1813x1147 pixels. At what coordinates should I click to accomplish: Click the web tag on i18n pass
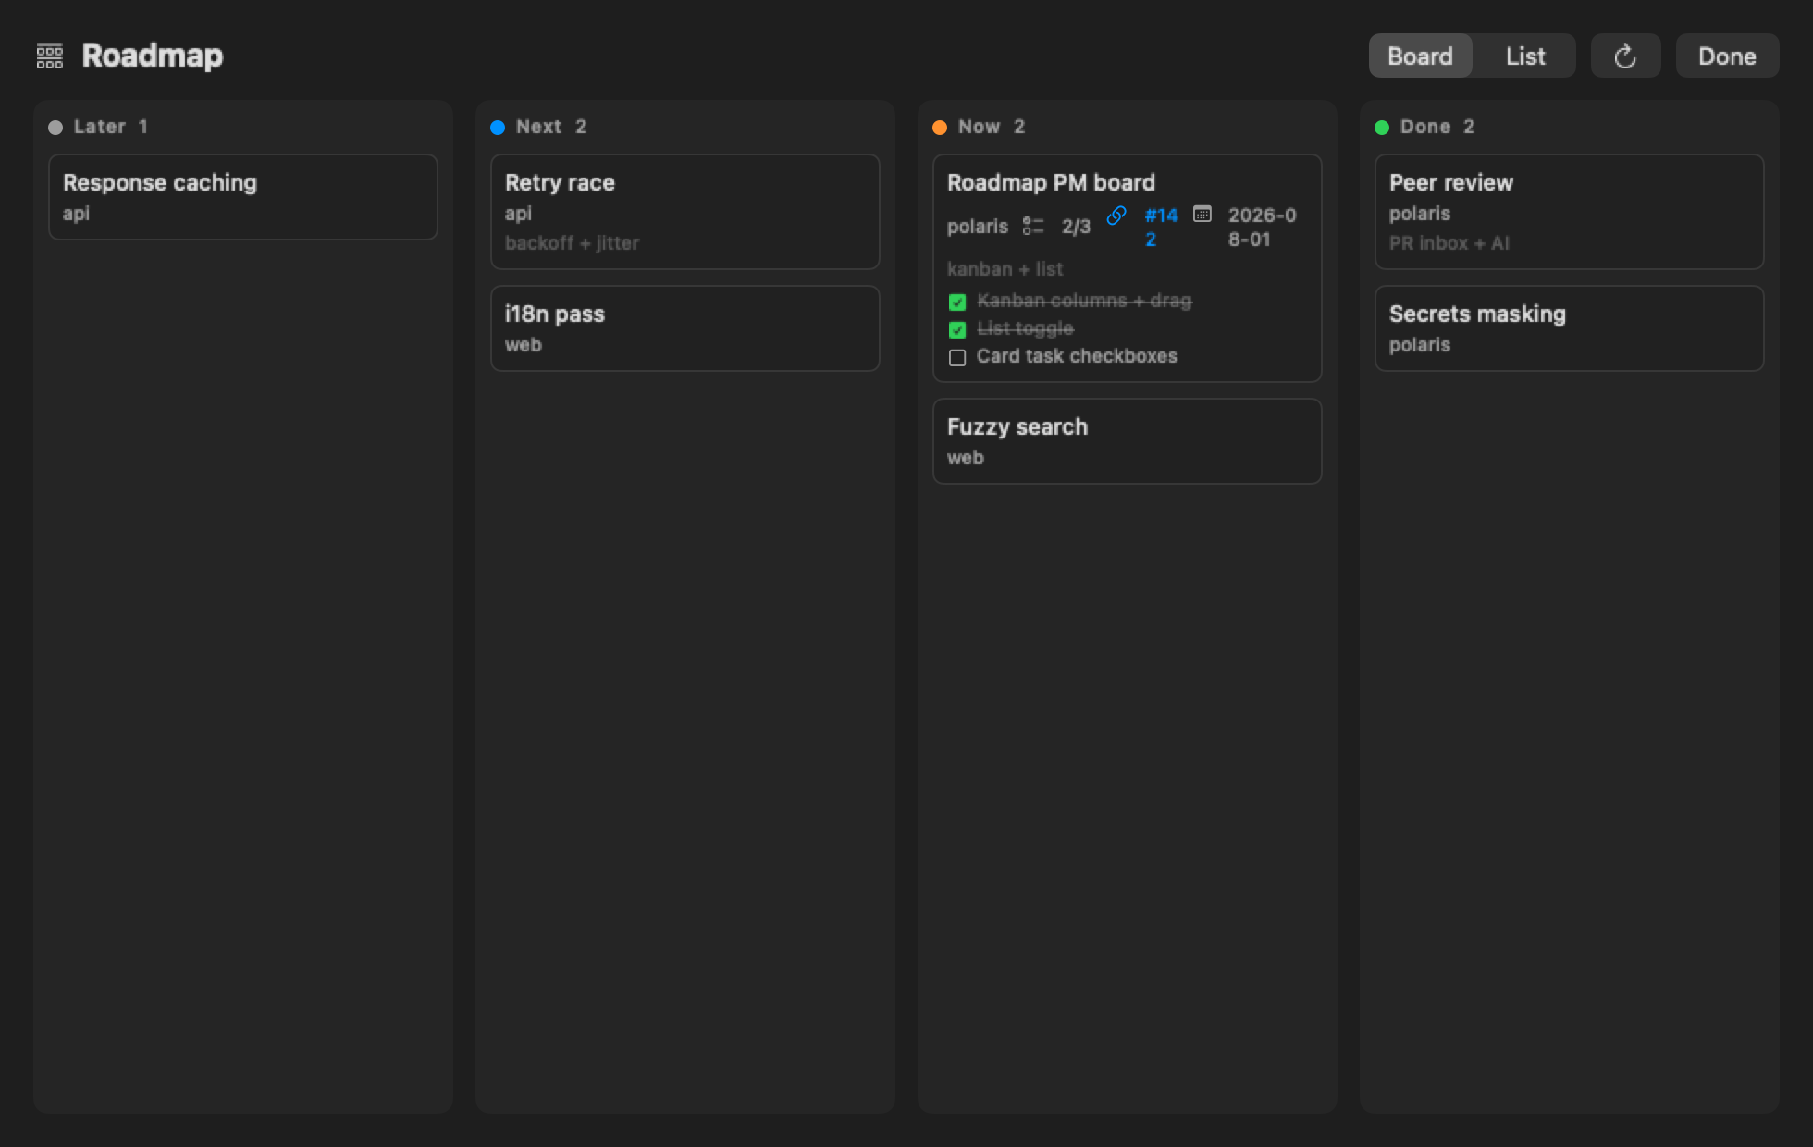pos(523,345)
